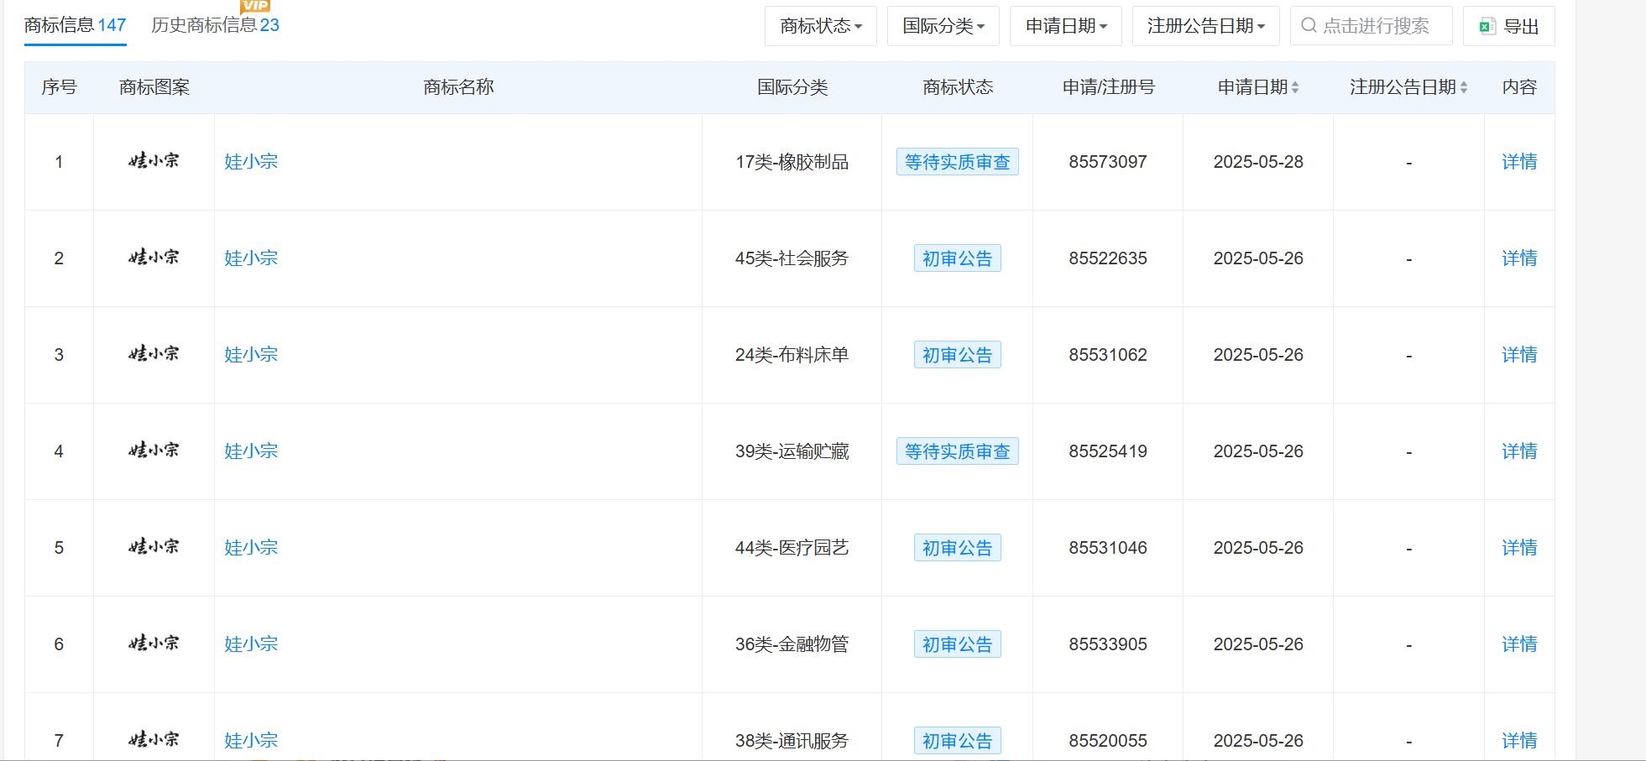This screenshot has height=761, width=1646.
Task: Open the 申请日期 filter dropdown
Action: (1065, 26)
